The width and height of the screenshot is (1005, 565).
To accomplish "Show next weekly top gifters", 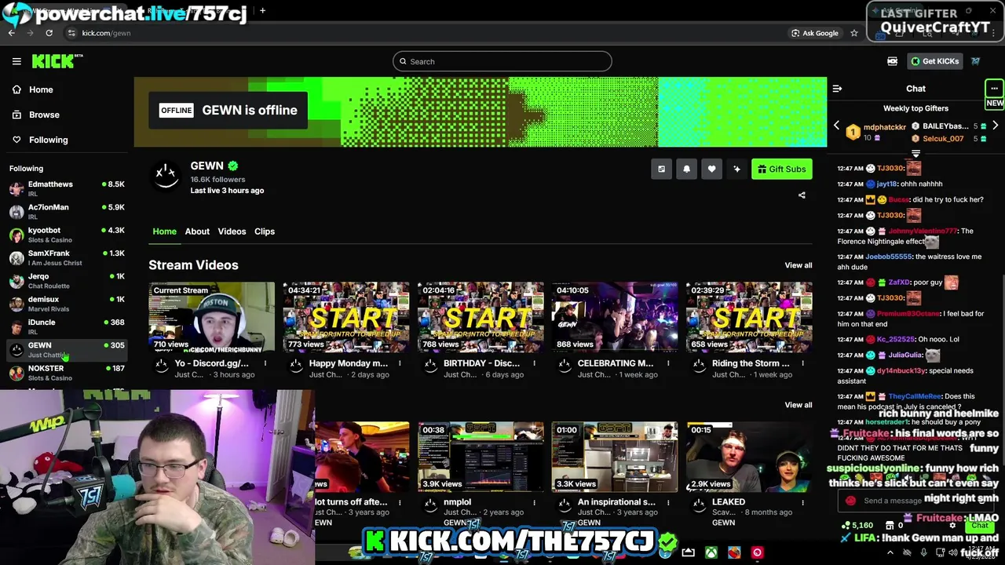I will (x=995, y=126).
